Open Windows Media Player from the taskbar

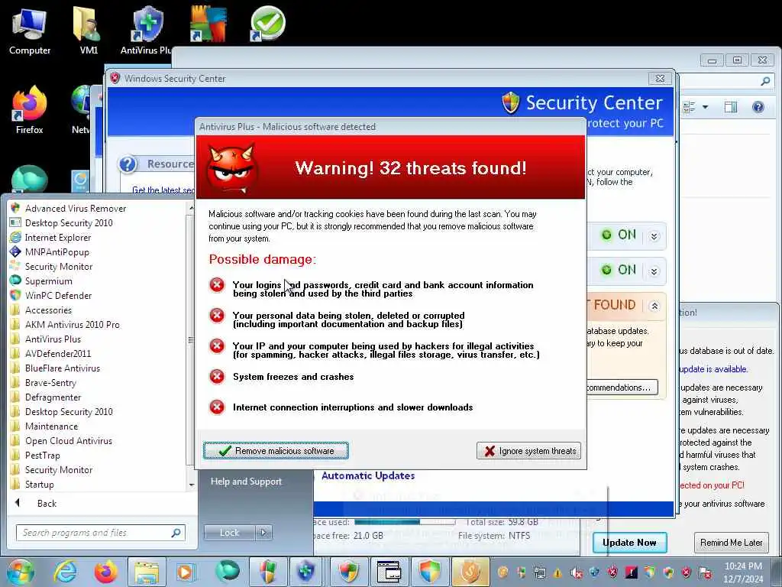pyautogui.click(x=185, y=572)
